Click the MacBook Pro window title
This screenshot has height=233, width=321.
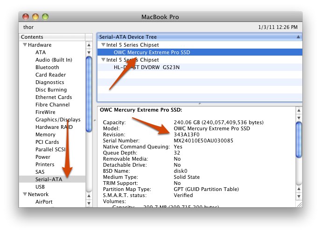pyautogui.click(x=160, y=17)
